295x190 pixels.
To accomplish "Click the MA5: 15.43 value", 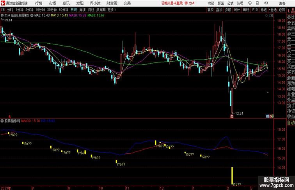I will (42, 16).
